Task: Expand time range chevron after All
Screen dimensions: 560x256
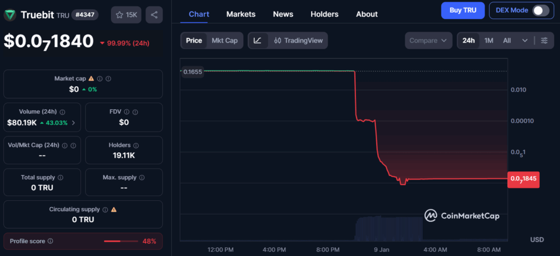Action: tap(525, 40)
